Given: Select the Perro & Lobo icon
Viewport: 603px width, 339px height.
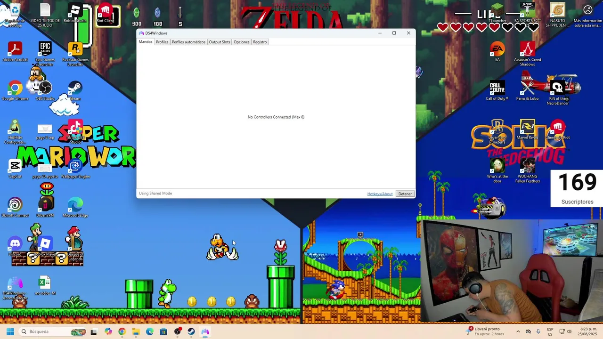Looking at the screenshot, I should pyautogui.click(x=528, y=91).
